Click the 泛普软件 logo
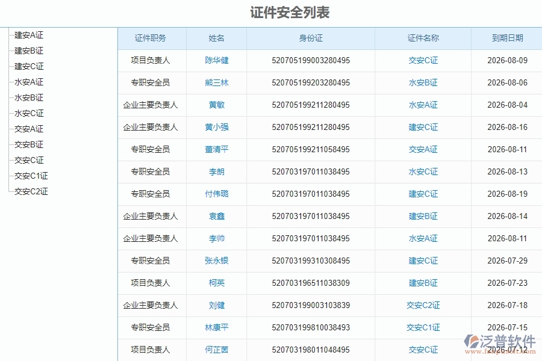 pyautogui.click(x=499, y=340)
